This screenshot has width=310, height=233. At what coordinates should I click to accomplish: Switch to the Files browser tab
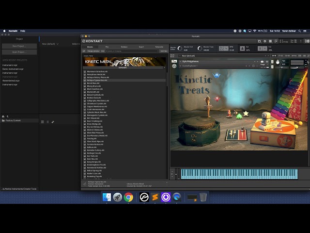pyautogui.click(x=107, y=47)
